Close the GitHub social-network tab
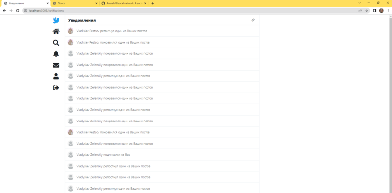Viewport: 392px width, 193px height. point(145,3)
